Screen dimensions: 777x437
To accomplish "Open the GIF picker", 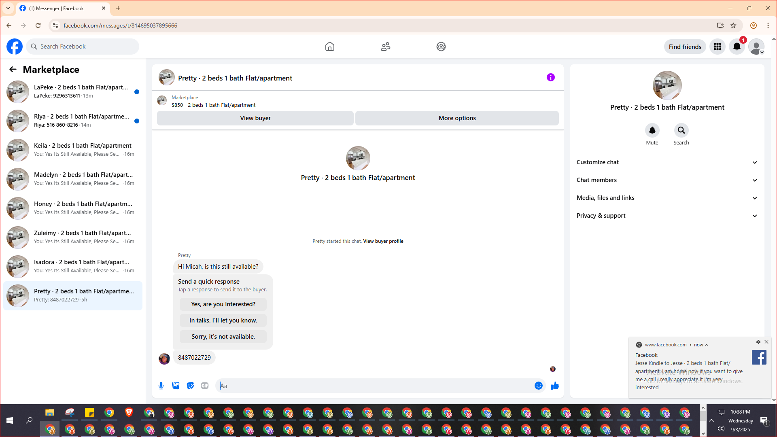I will pyautogui.click(x=205, y=386).
